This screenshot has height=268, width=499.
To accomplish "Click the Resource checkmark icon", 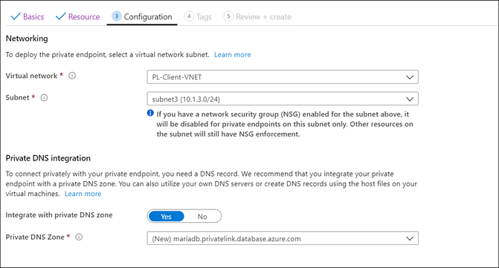I will pos(60,16).
